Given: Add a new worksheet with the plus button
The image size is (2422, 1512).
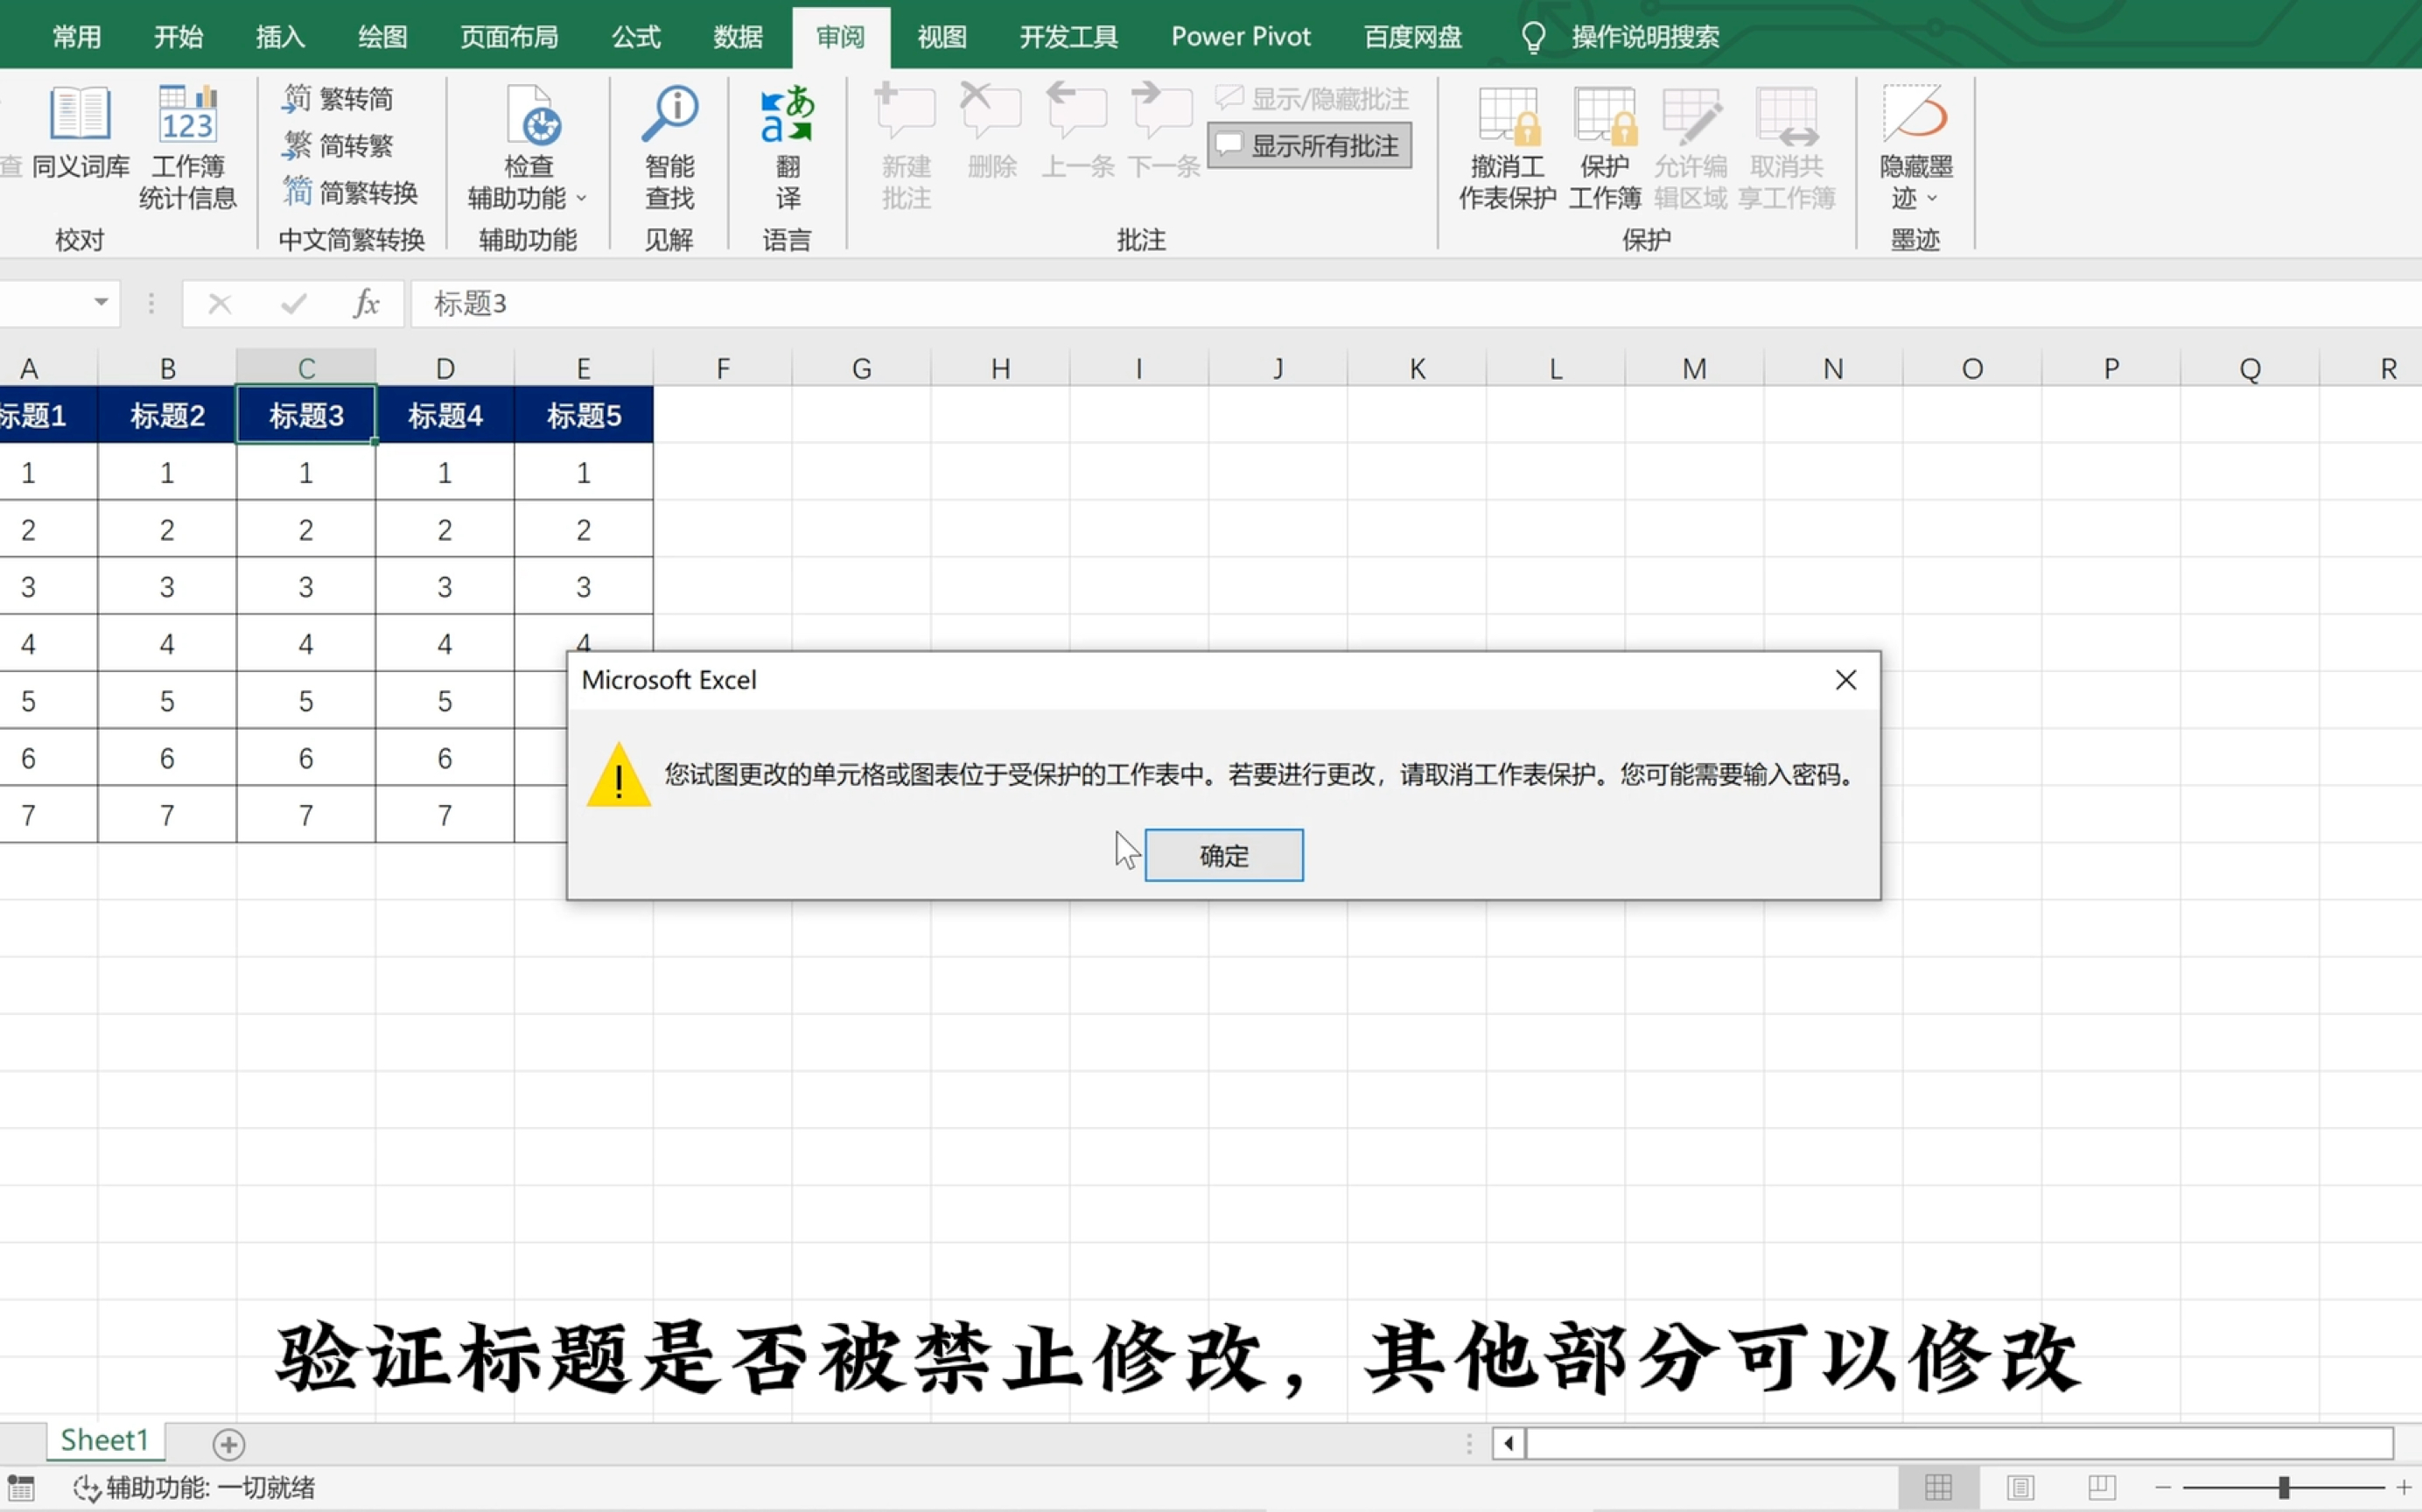Looking at the screenshot, I should click(x=228, y=1443).
